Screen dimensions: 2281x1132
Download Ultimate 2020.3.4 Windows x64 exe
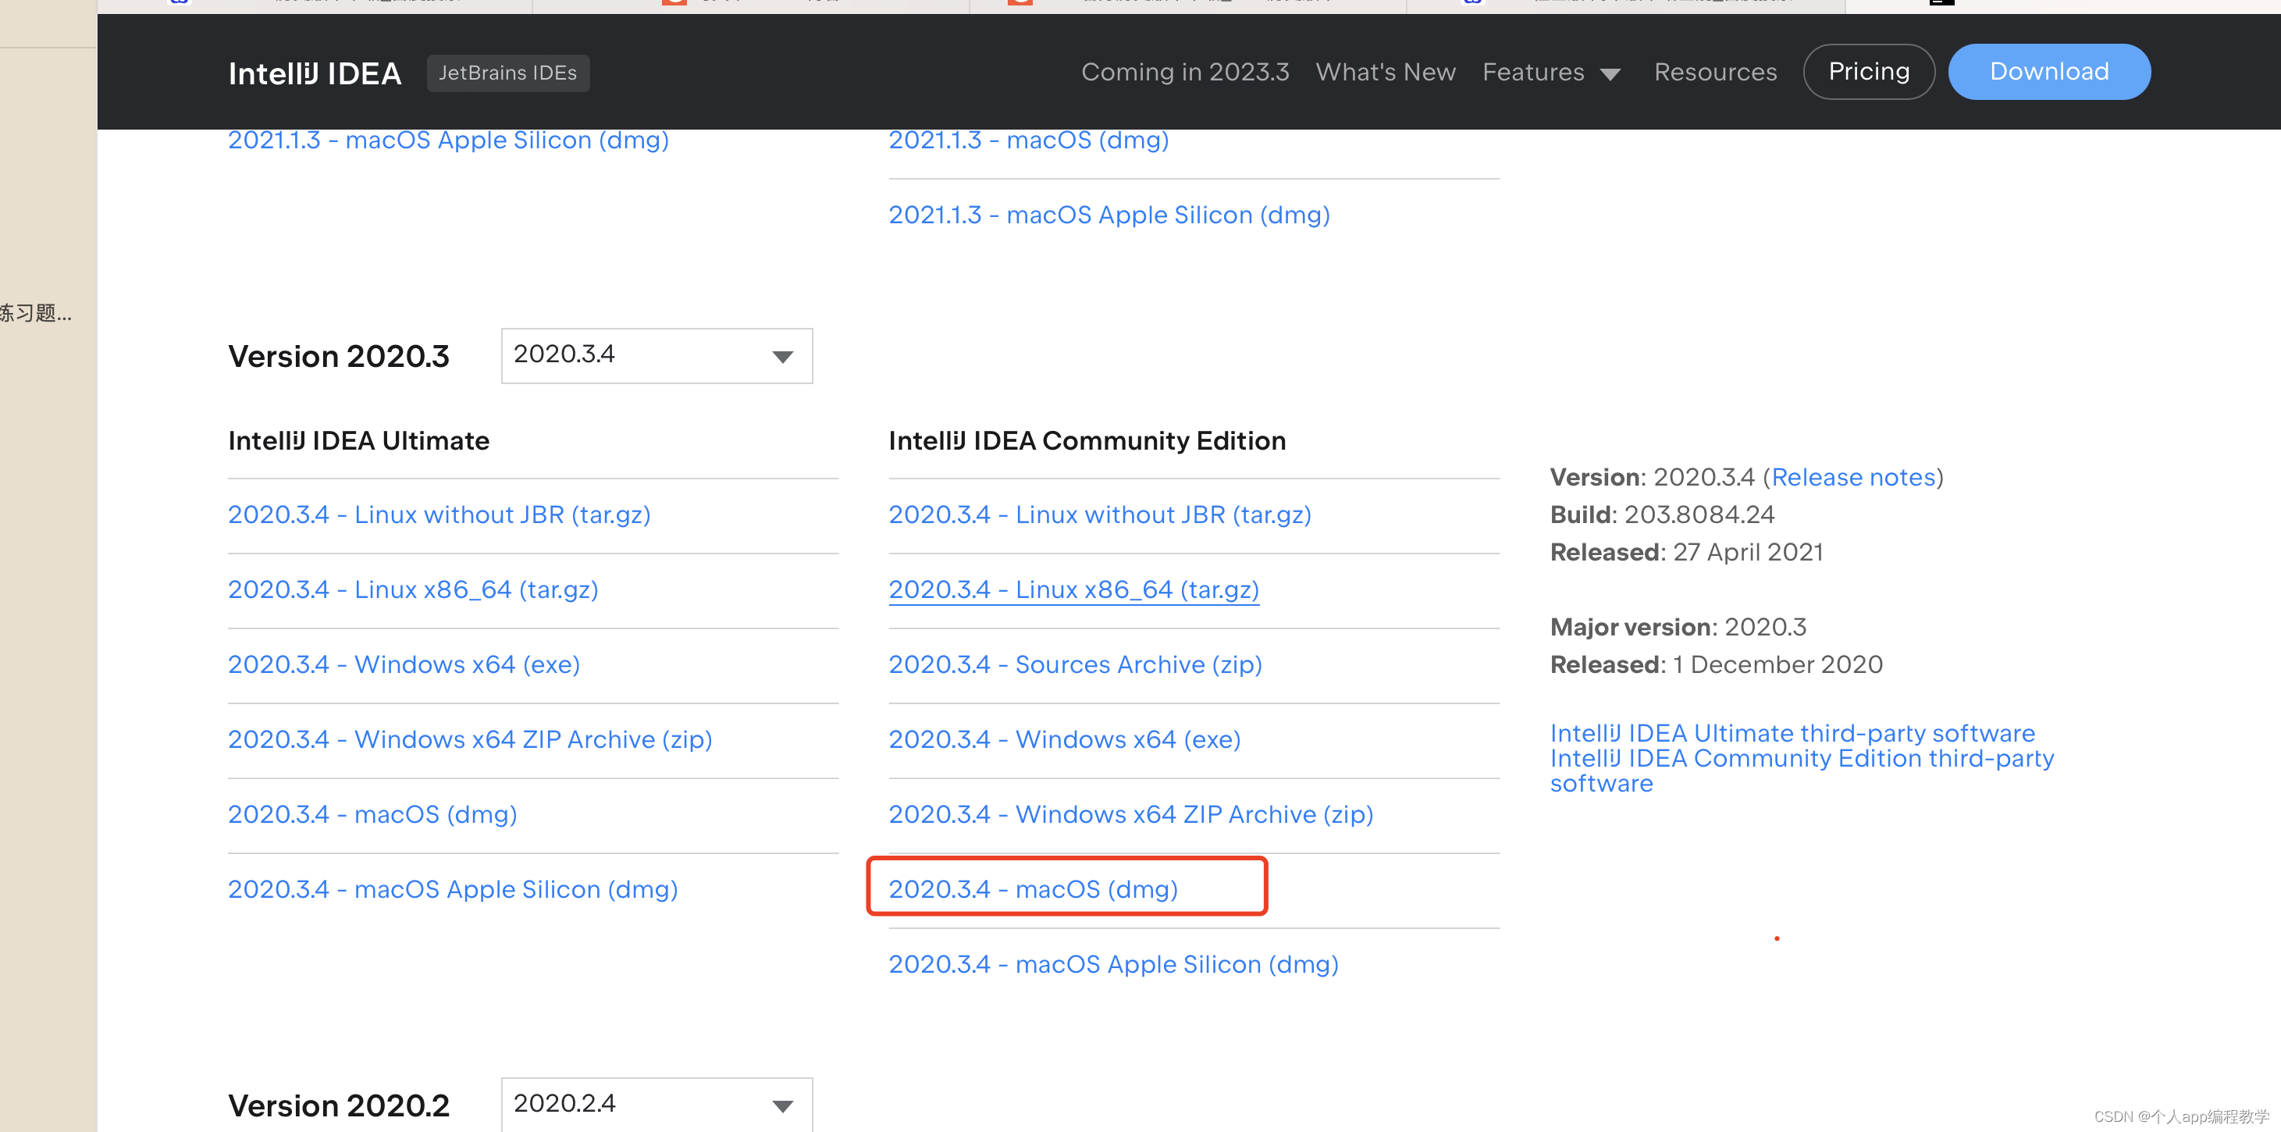[x=404, y=664]
